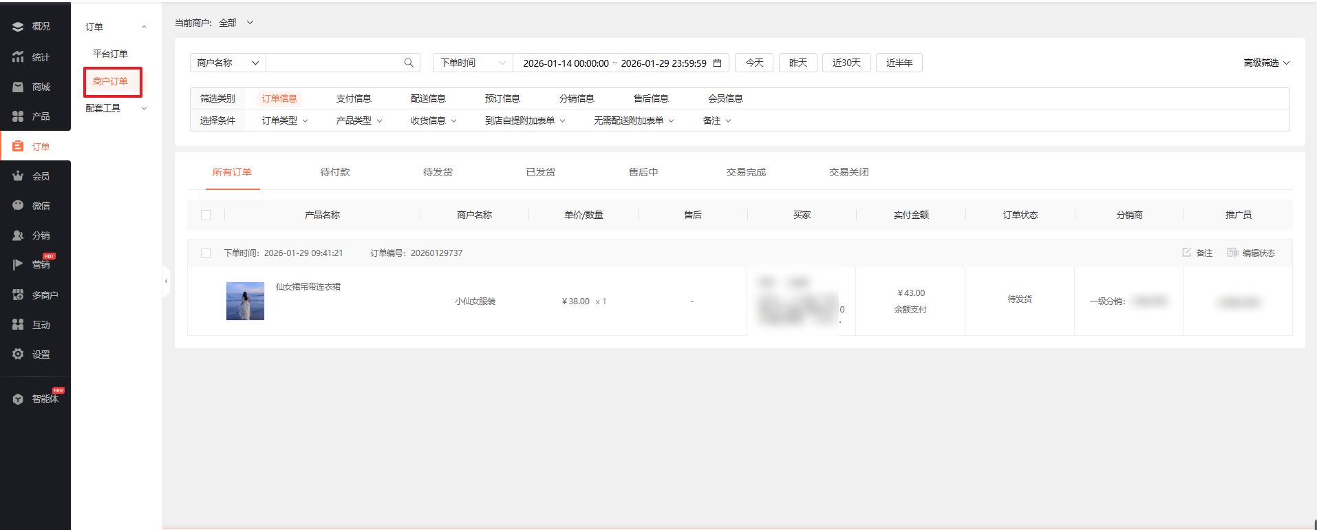The width and height of the screenshot is (1317, 530).
Task: Click the 仙女裙吊带连衣裙 product thumbnail
Action: pyautogui.click(x=245, y=301)
